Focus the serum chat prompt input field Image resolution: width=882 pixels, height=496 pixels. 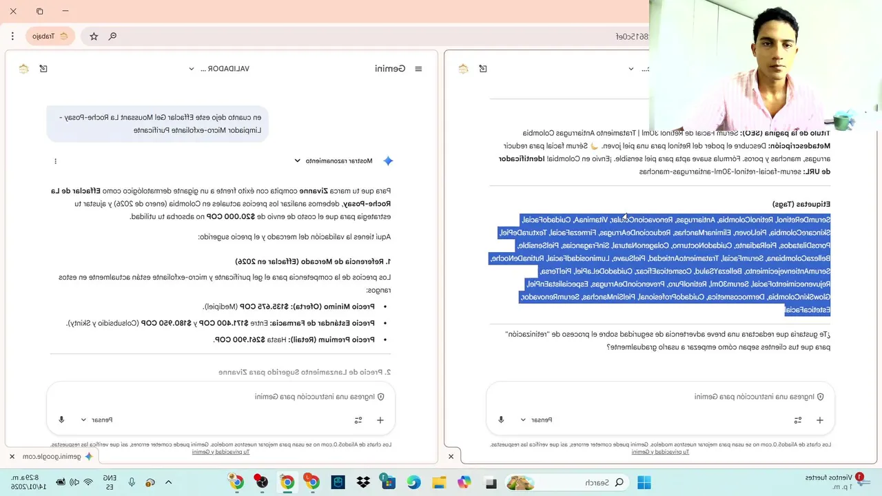[660, 397]
